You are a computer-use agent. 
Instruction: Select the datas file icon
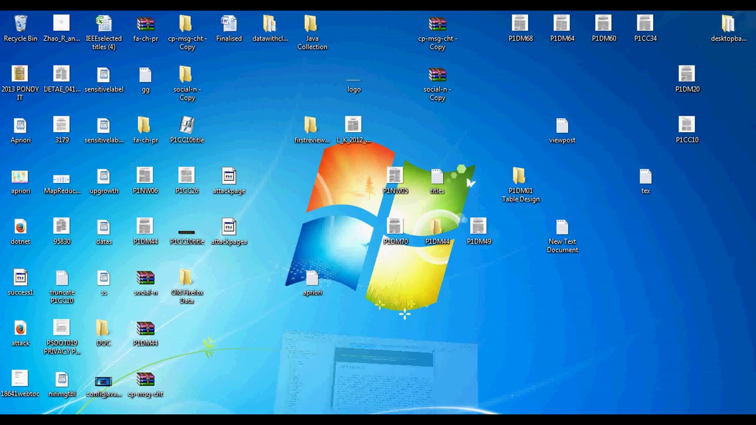coord(103,227)
